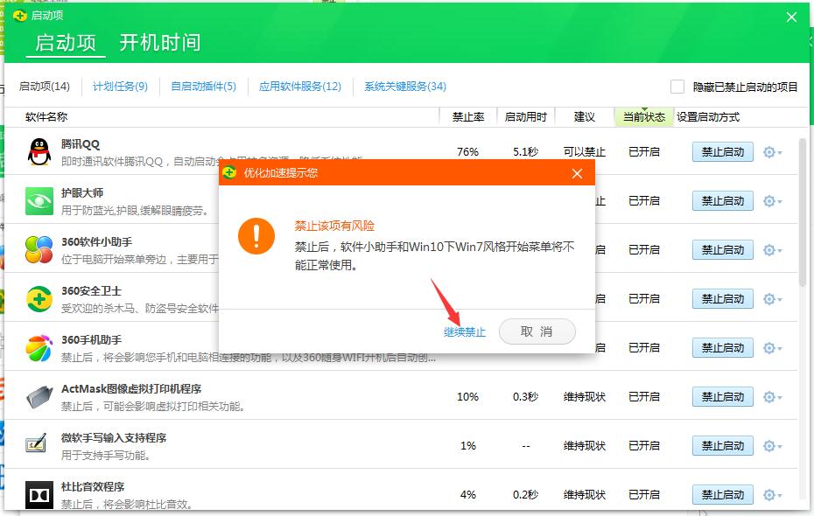
Task: Click the 取消 button in dialog
Action: tap(537, 331)
